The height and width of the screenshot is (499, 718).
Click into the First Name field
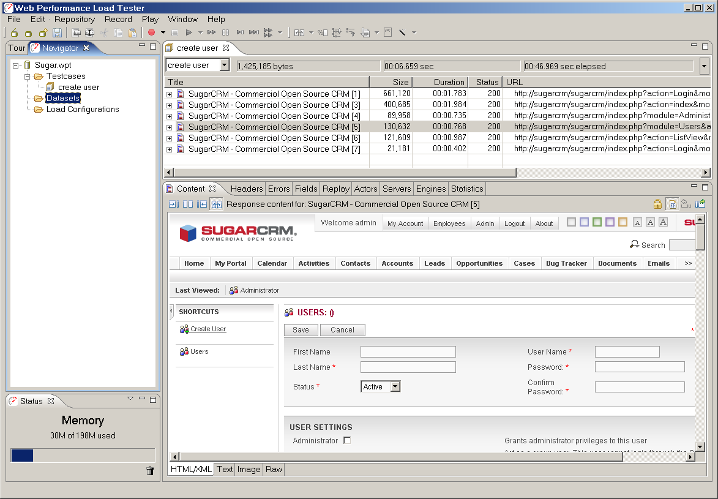pyautogui.click(x=408, y=352)
